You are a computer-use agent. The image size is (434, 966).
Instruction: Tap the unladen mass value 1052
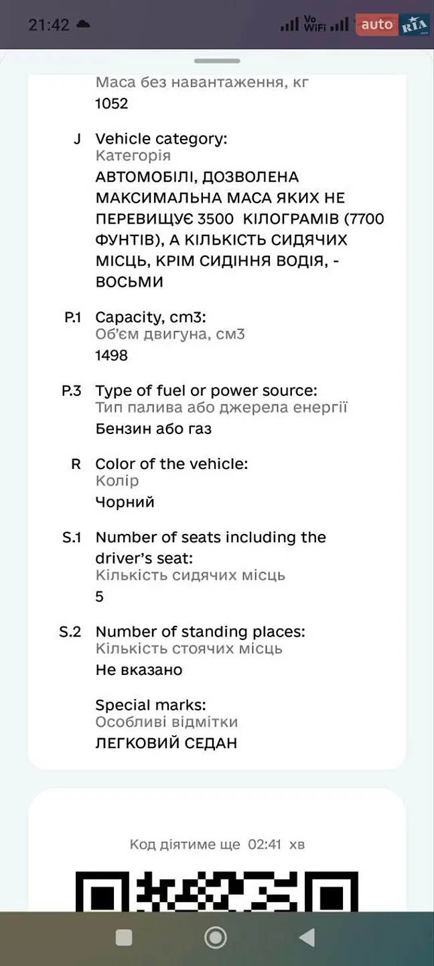click(112, 103)
